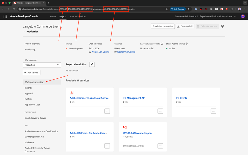The width and height of the screenshot is (248, 155).
Task: Open Adobe I/O Events for Adobe Commerce sidebar item
Action: coord(37,150)
